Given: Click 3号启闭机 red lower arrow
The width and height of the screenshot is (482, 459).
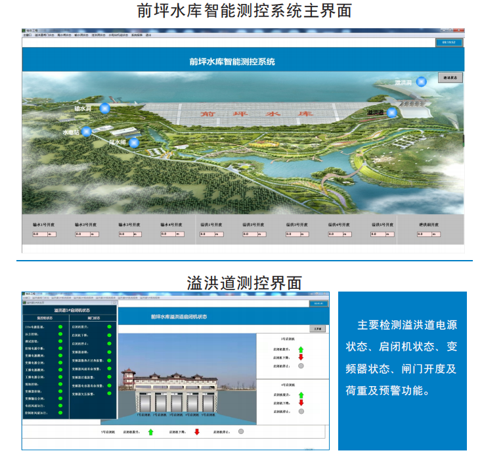Looking at the screenshot, I should click(301, 357).
